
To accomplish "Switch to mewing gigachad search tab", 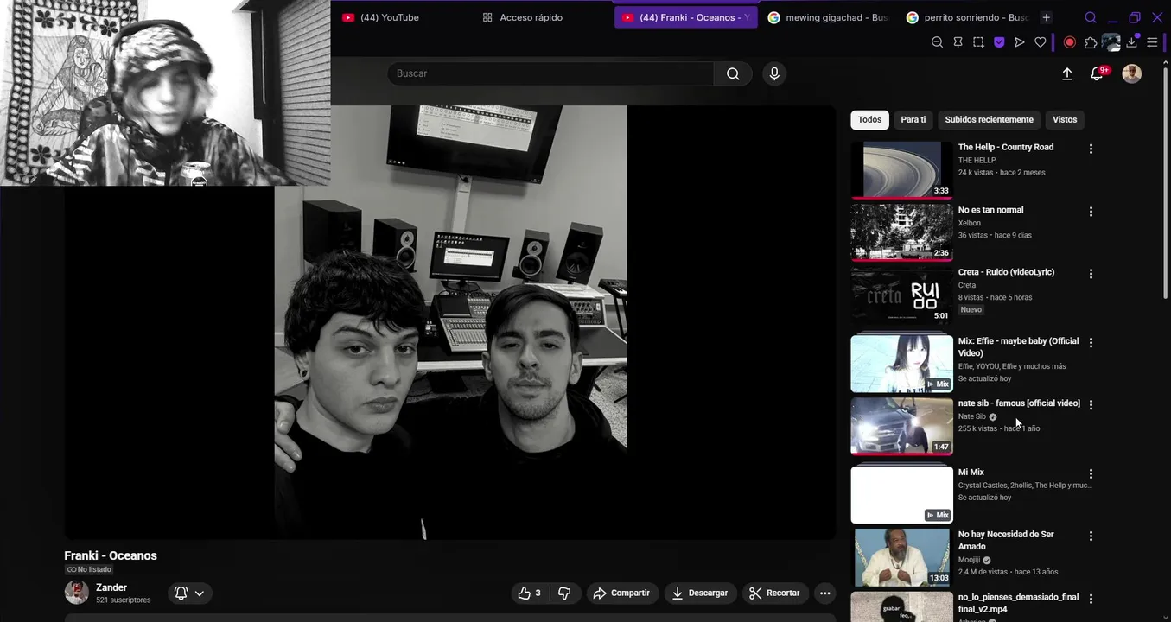I will click(828, 17).
